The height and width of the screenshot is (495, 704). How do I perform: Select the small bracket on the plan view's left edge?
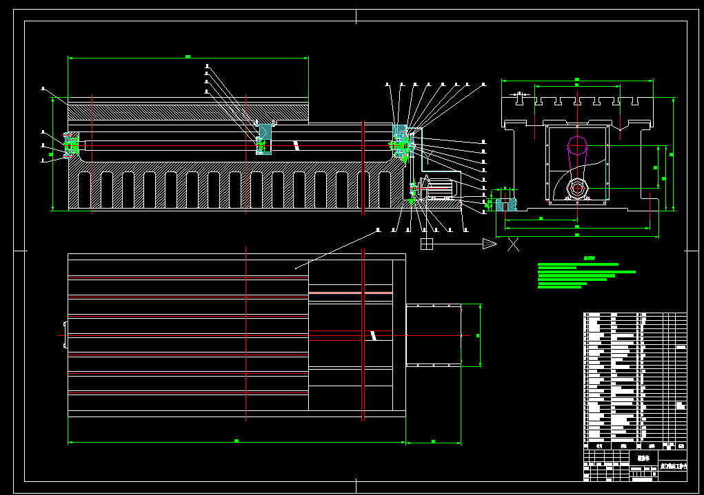[66, 335]
